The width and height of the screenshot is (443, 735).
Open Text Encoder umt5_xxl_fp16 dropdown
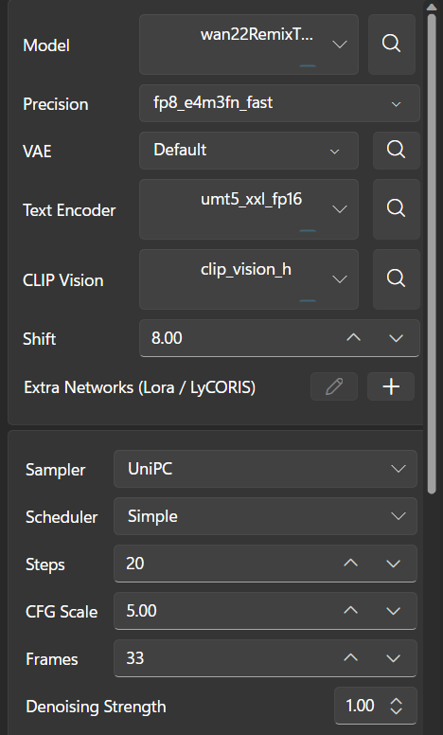[x=249, y=209]
